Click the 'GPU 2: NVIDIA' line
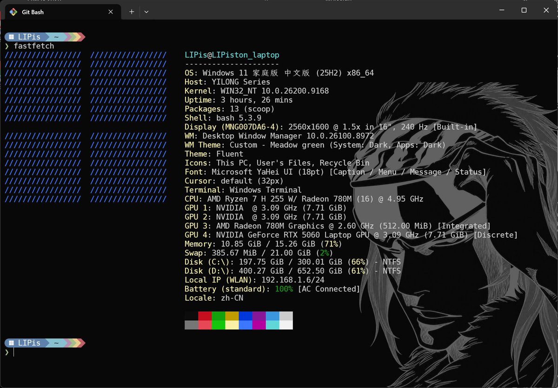558x388 pixels. (266, 217)
